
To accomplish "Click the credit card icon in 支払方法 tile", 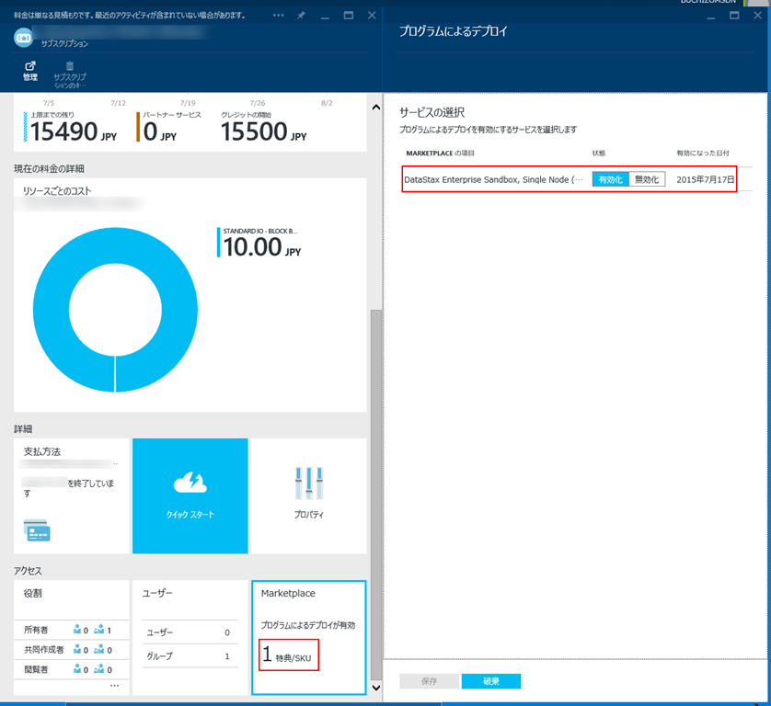I will coord(37,530).
